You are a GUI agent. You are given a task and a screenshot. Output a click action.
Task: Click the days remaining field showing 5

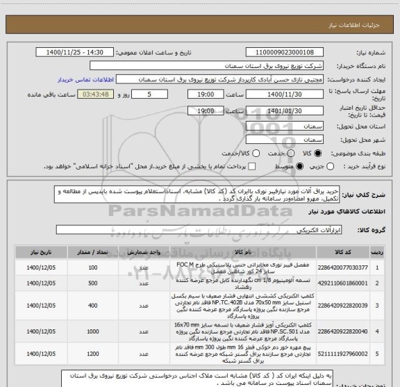click(x=149, y=94)
